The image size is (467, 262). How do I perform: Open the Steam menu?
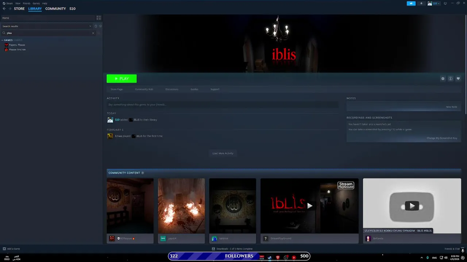[x=8, y=3]
